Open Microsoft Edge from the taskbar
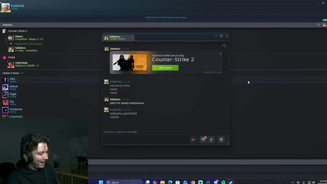Screen dimensions: 327x184 click(x=170, y=182)
